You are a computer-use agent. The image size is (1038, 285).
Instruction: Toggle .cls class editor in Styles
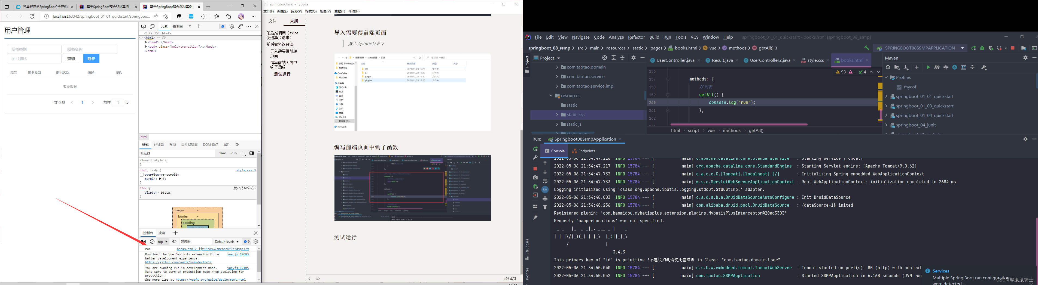[233, 153]
